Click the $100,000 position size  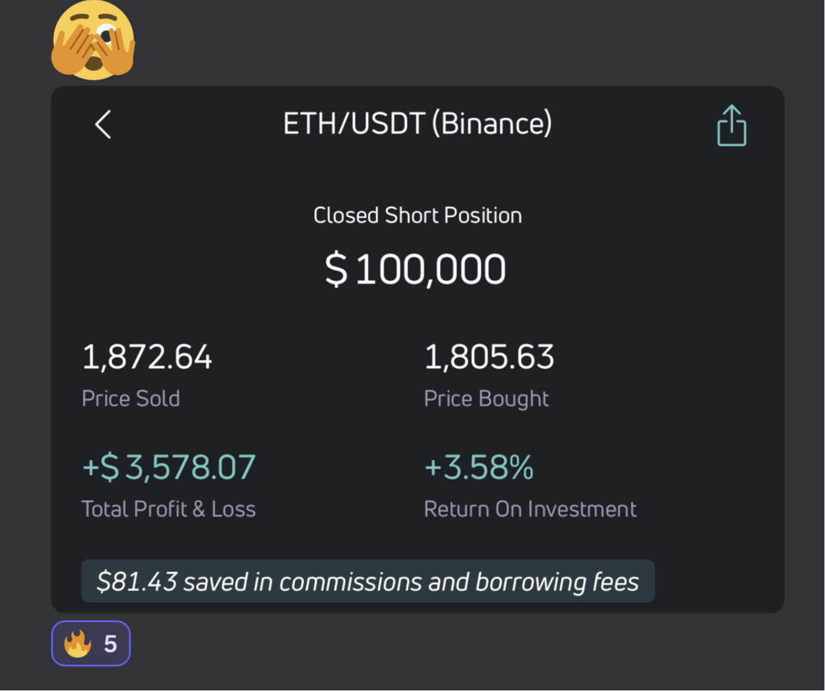pos(416,270)
